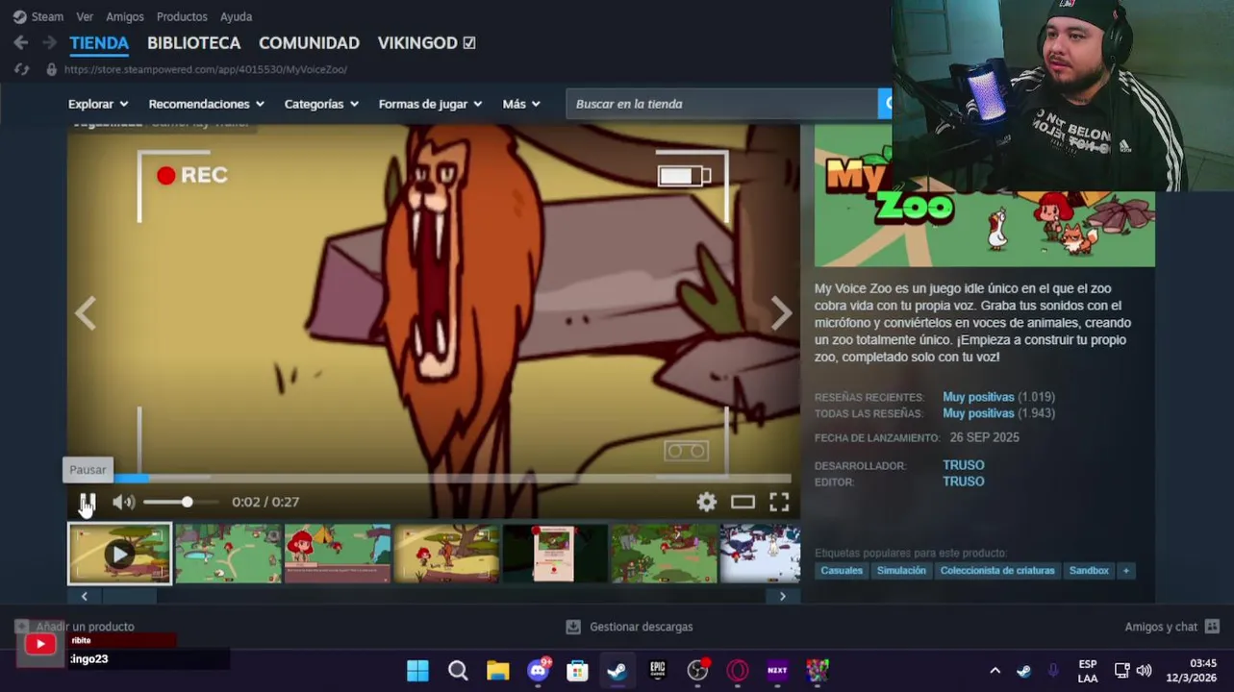The width and height of the screenshot is (1234, 692).
Task: Open the Windows Start menu
Action: [417, 670]
